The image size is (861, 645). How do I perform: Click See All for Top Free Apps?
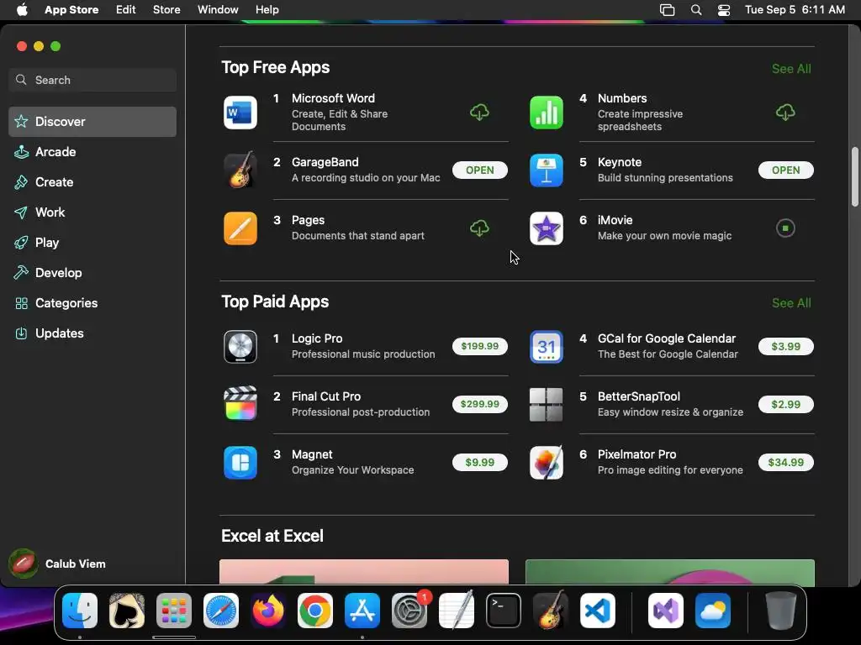[790, 69]
